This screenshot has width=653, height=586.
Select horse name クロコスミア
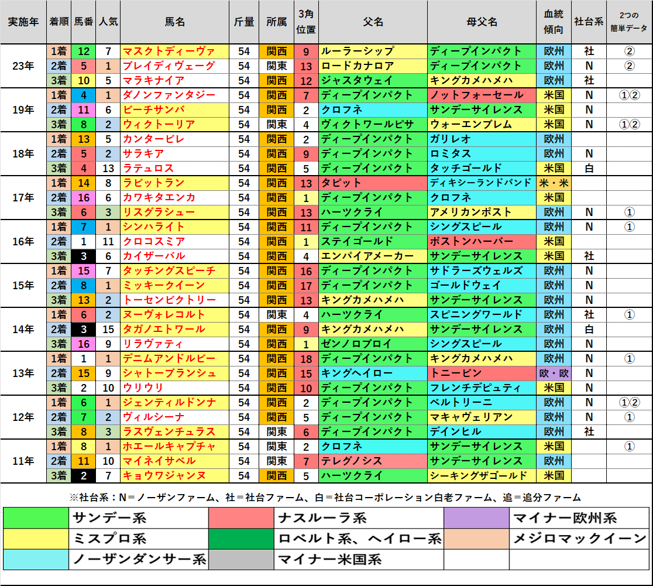pos(174,242)
